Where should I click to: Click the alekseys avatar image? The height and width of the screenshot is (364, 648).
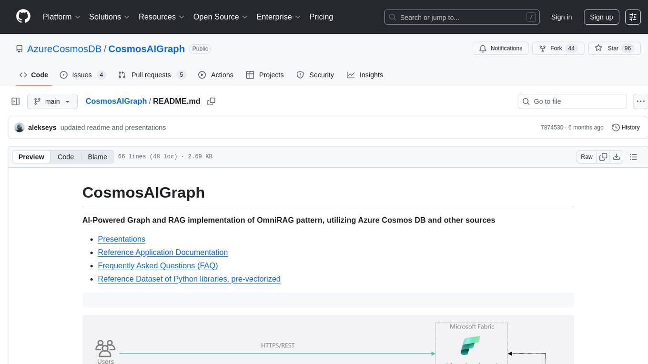tap(20, 128)
